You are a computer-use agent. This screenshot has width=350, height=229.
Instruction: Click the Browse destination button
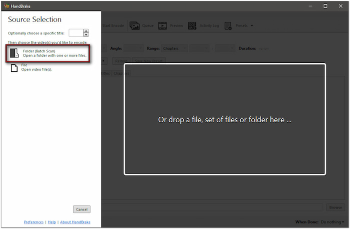[x=335, y=208]
